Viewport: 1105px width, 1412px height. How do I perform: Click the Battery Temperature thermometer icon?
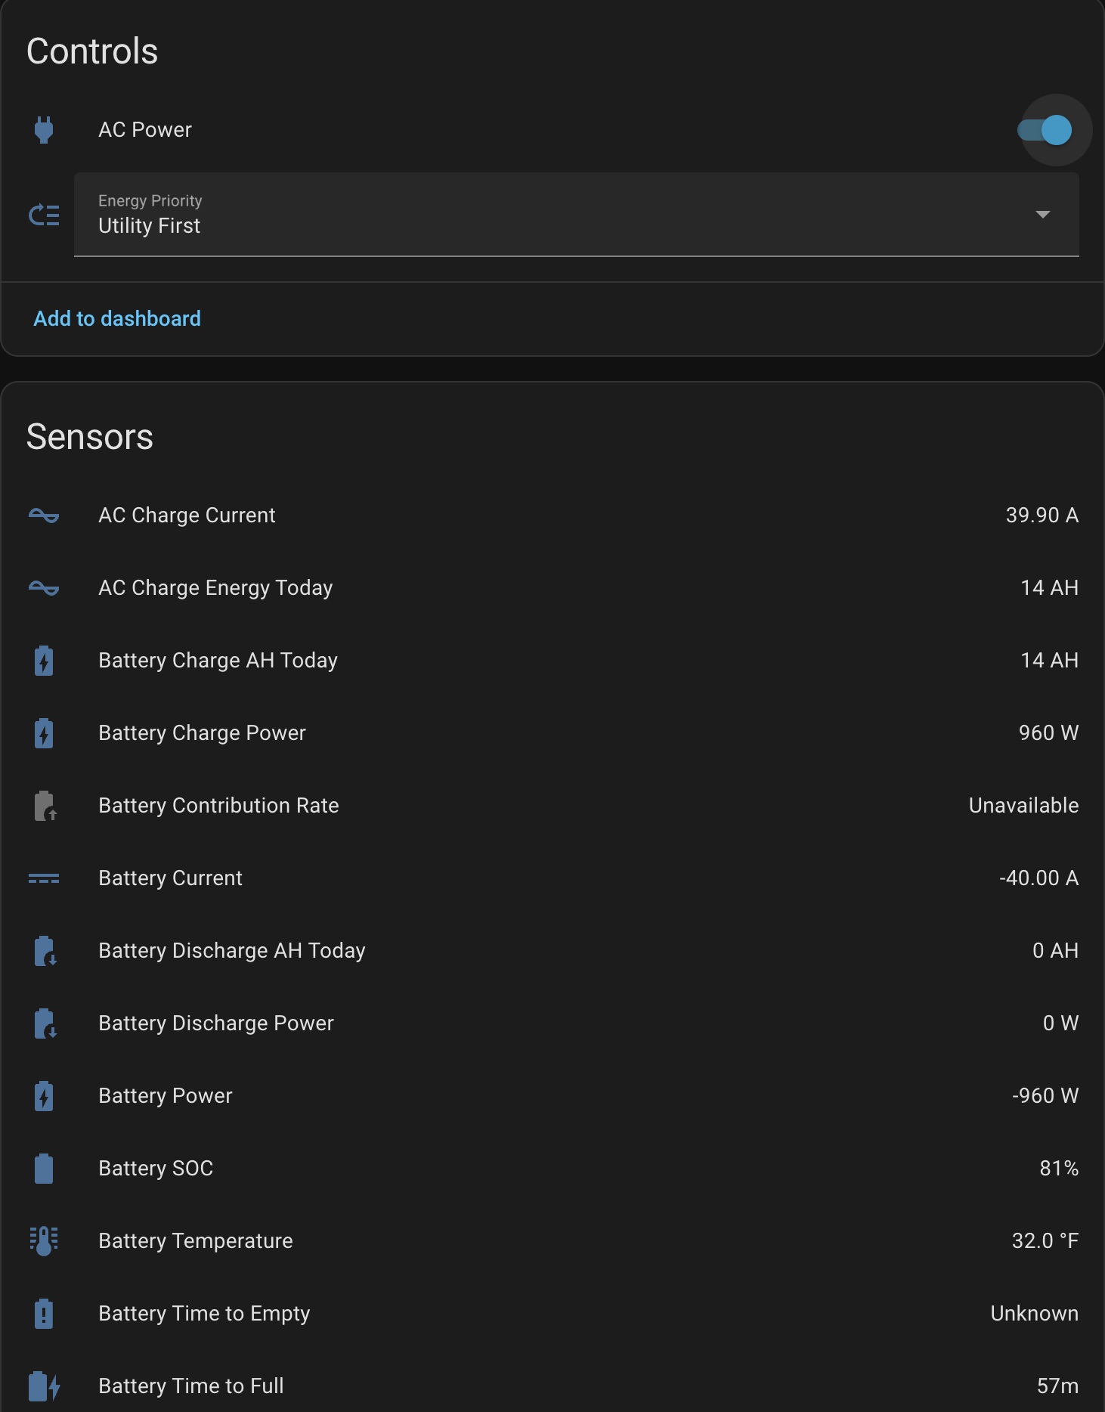(x=44, y=1241)
